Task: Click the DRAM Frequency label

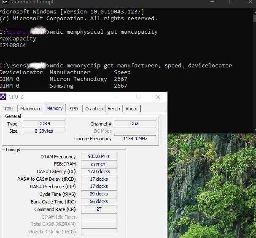Action: (58, 157)
